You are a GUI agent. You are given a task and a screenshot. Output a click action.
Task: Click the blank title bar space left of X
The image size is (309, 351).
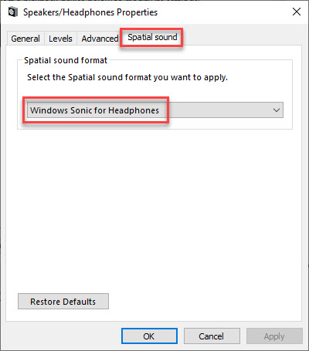pos(224,12)
